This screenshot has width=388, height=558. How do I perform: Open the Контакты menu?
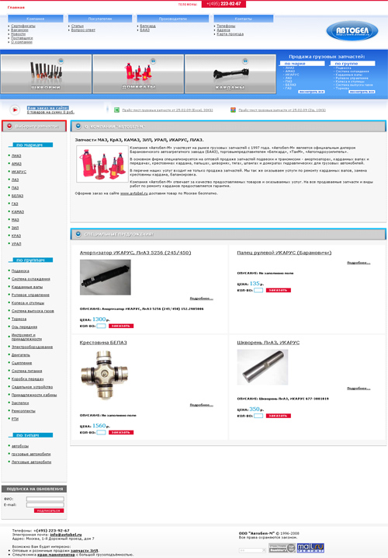244,19
